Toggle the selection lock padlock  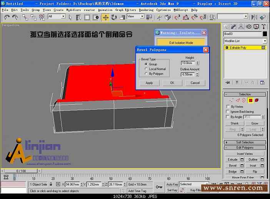51,184
